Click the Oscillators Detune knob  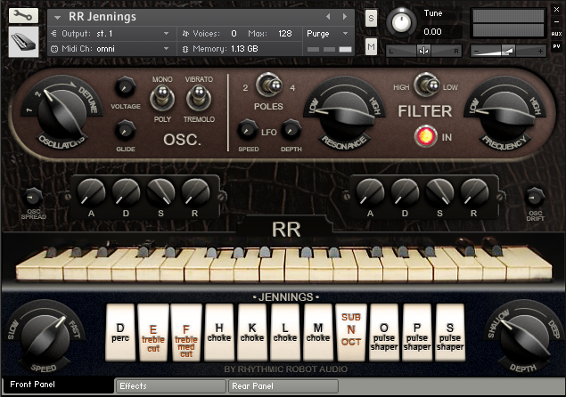(62, 112)
